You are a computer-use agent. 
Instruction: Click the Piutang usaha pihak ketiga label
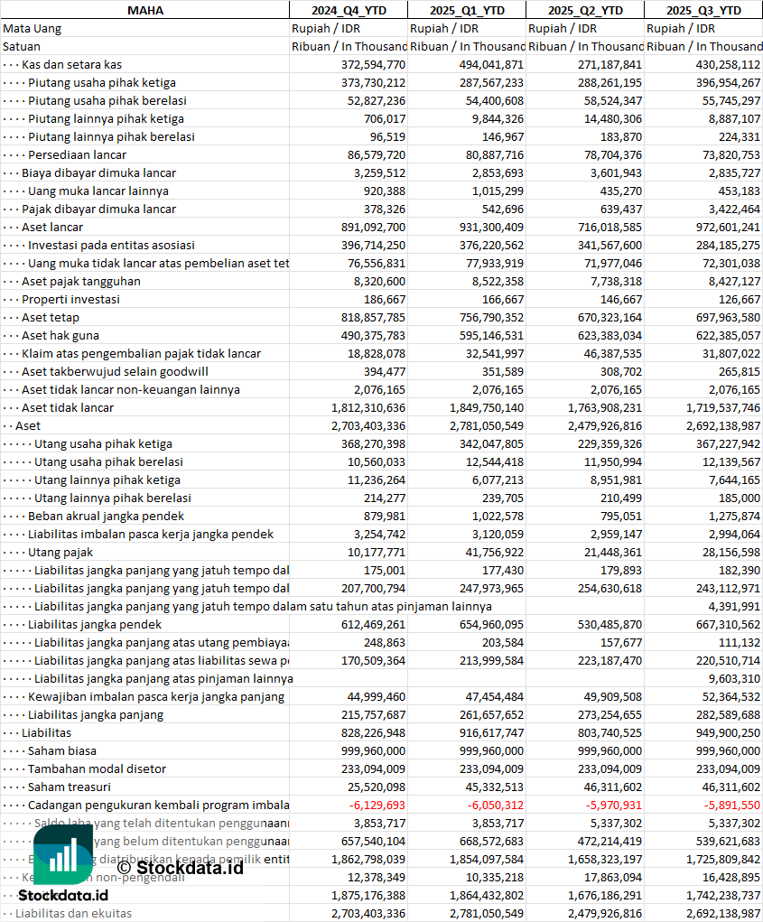[x=102, y=83]
